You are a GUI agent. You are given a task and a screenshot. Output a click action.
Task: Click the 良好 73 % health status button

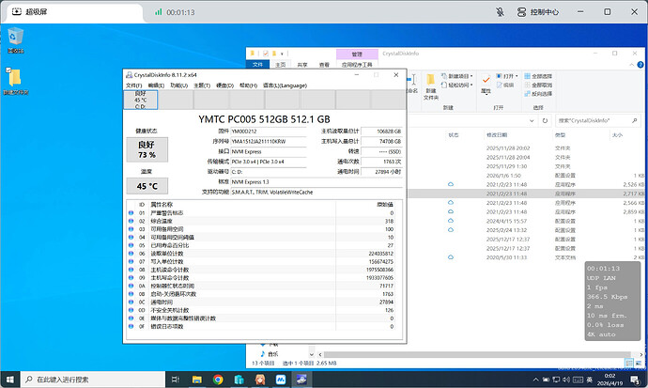click(x=147, y=149)
